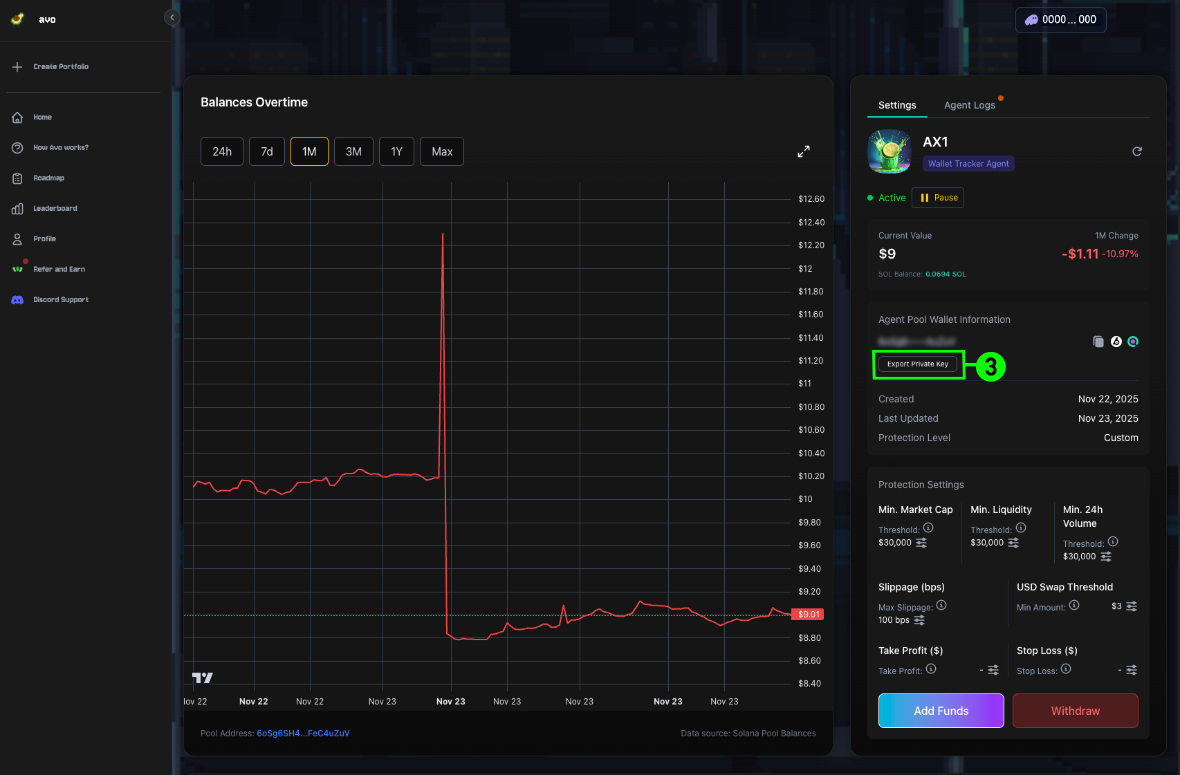The image size is (1180, 775).
Task: Click the Add Funds button
Action: (x=941, y=711)
